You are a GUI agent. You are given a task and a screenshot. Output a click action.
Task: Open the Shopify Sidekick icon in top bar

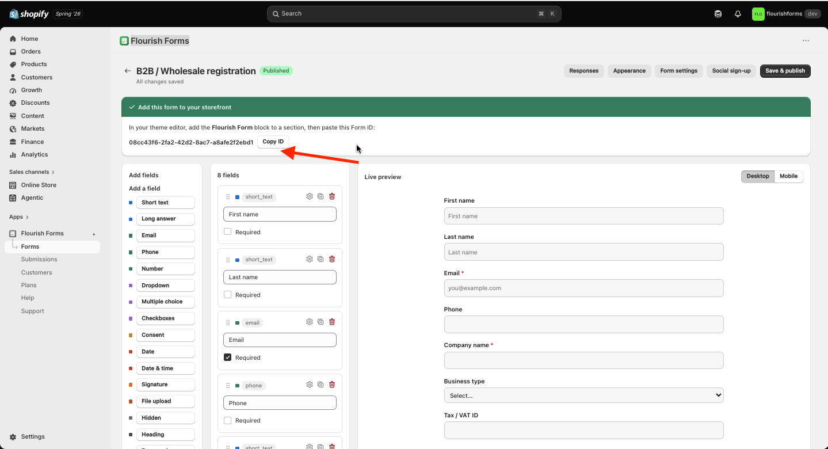[718, 14]
